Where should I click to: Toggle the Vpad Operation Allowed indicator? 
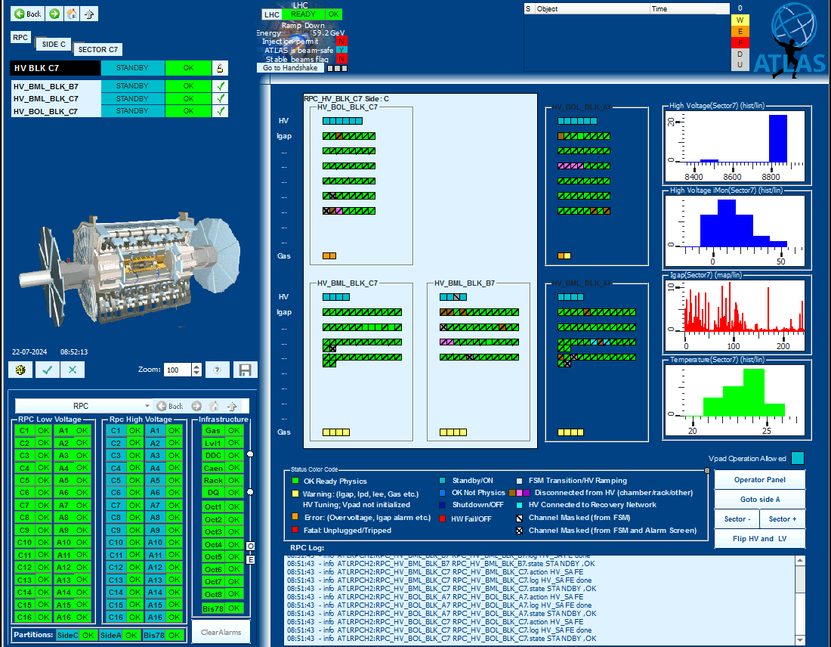coord(798,458)
